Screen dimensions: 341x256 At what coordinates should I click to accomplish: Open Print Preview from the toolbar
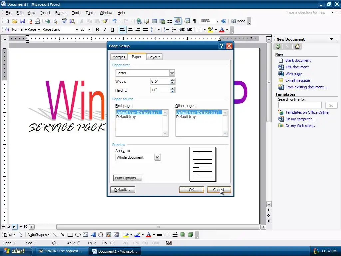tap(55, 21)
